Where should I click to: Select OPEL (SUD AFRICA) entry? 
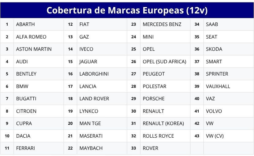[x=164, y=61]
